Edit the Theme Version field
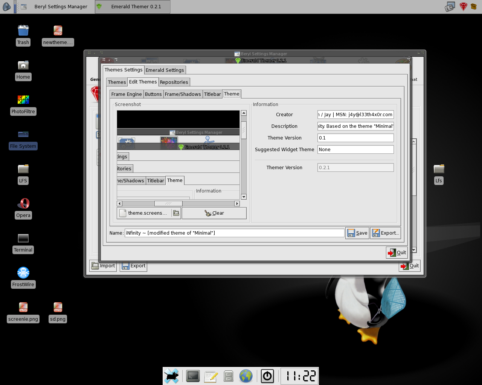 pyautogui.click(x=355, y=138)
